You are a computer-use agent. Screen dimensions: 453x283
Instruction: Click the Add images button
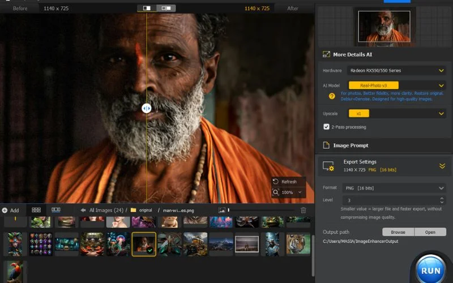(x=10, y=210)
